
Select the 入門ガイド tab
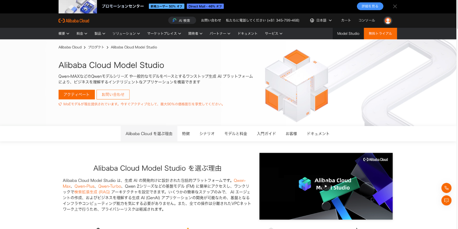click(266, 133)
